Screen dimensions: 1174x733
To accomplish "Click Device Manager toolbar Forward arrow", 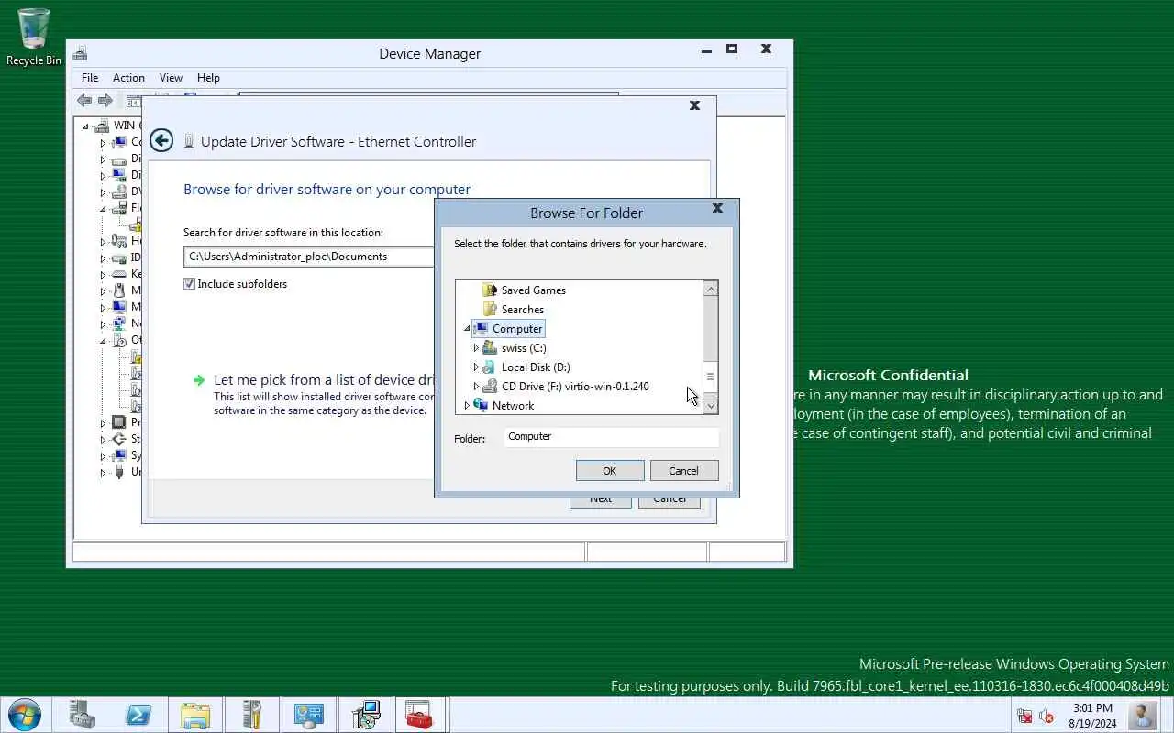I will (105, 101).
